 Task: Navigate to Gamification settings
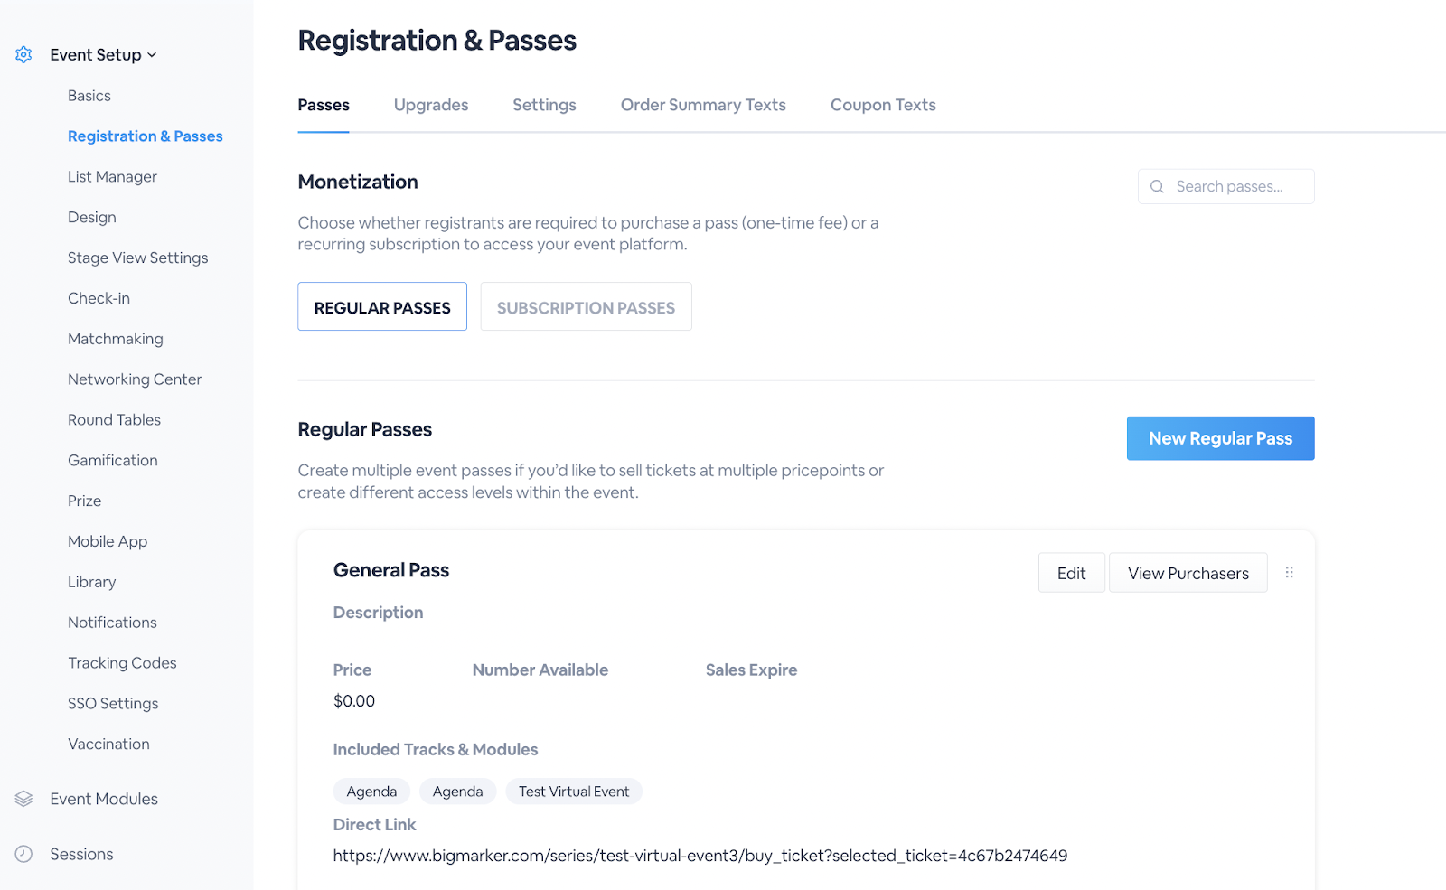113,461
